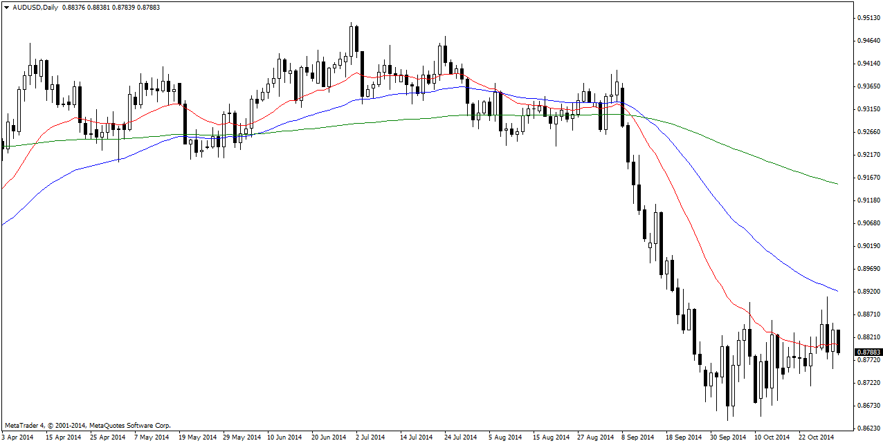Select the 29 May 2014 date label

[x=241, y=437]
